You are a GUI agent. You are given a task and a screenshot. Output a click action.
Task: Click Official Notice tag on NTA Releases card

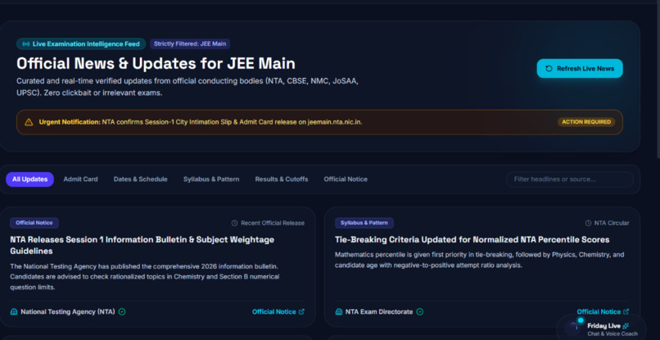(x=34, y=223)
